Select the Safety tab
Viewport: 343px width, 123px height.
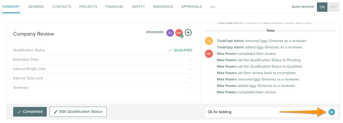(x=138, y=7)
